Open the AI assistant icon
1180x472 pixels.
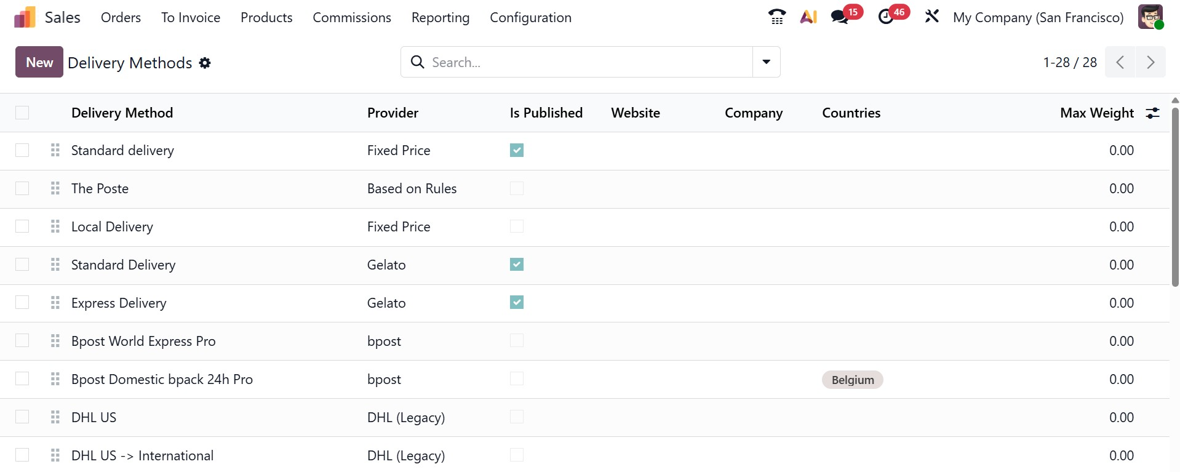click(808, 17)
